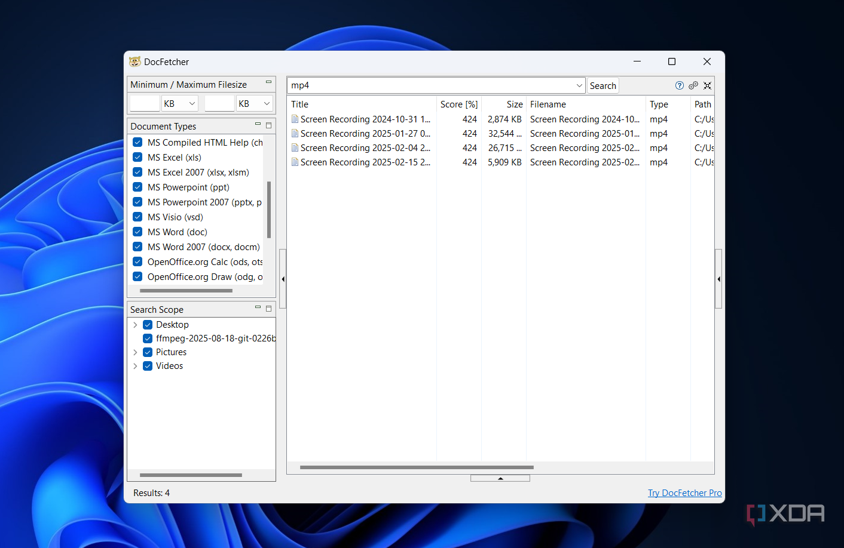The width and height of the screenshot is (844, 548).
Task: Select the Screen Recording 2025-02-04 result row
Action: [365, 148]
